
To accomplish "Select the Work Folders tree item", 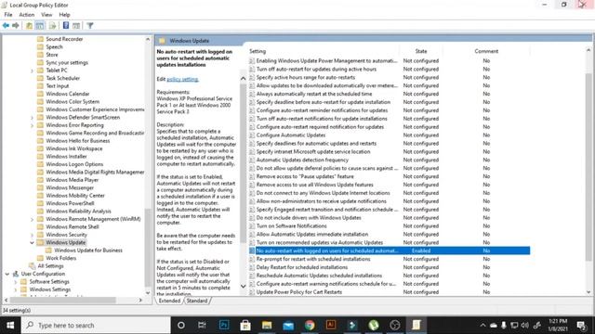I will 61,258.
